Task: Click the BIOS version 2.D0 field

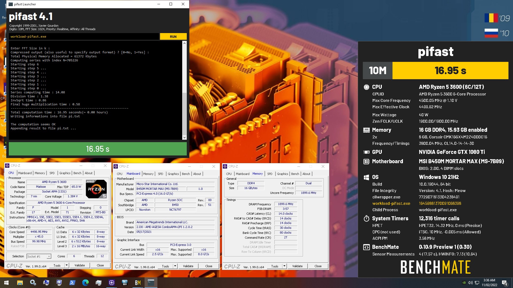Action: [x=175, y=227]
